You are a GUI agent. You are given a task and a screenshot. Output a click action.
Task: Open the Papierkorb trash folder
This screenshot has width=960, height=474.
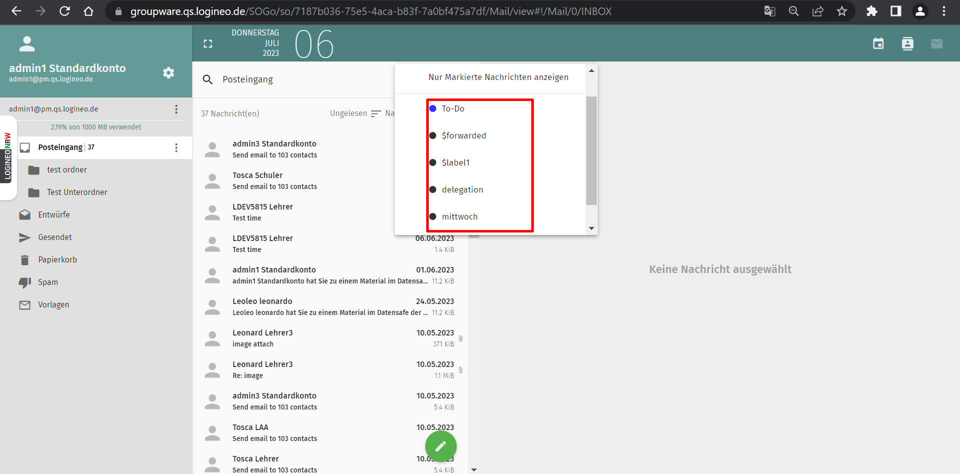58,260
